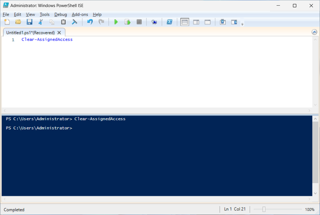Image resolution: width=320 pixels, height=215 pixels.
Task: Show the Command window icon
Action: click(223, 22)
